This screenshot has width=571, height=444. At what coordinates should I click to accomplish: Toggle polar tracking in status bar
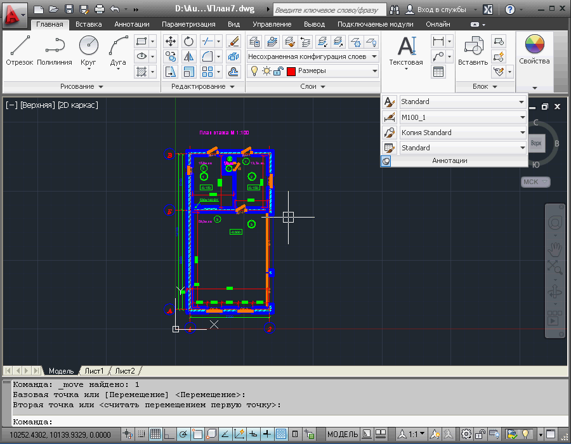coord(183,434)
